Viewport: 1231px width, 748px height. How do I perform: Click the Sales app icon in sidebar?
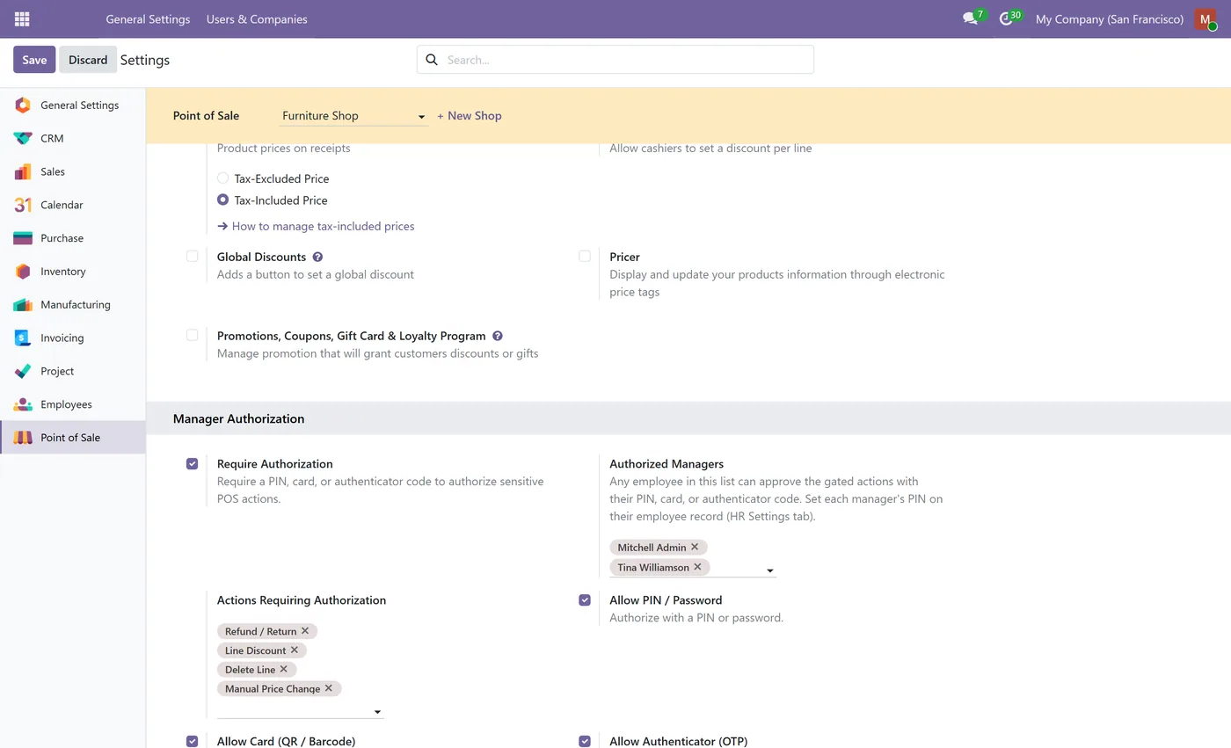pos(23,172)
